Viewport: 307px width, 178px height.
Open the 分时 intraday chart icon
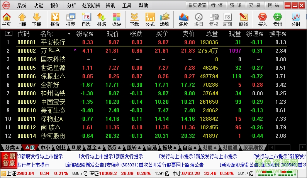(x=296, y=19)
